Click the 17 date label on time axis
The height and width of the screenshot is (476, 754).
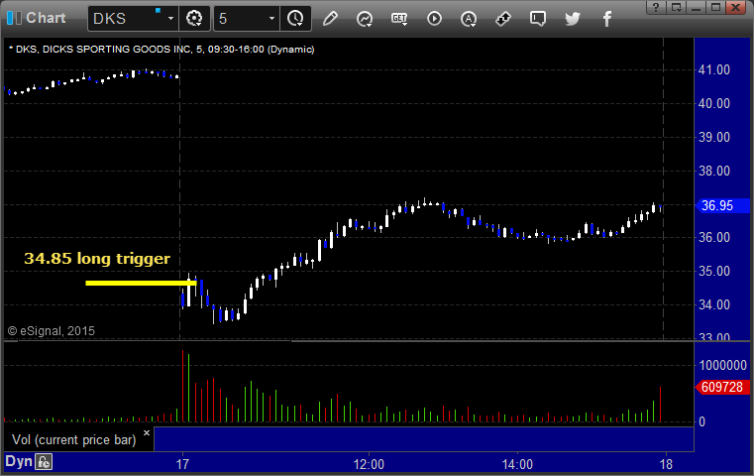point(182,464)
